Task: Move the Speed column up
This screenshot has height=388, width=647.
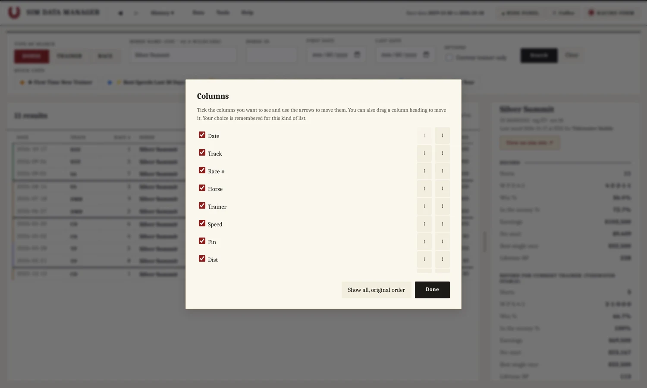Action: tap(424, 224)
